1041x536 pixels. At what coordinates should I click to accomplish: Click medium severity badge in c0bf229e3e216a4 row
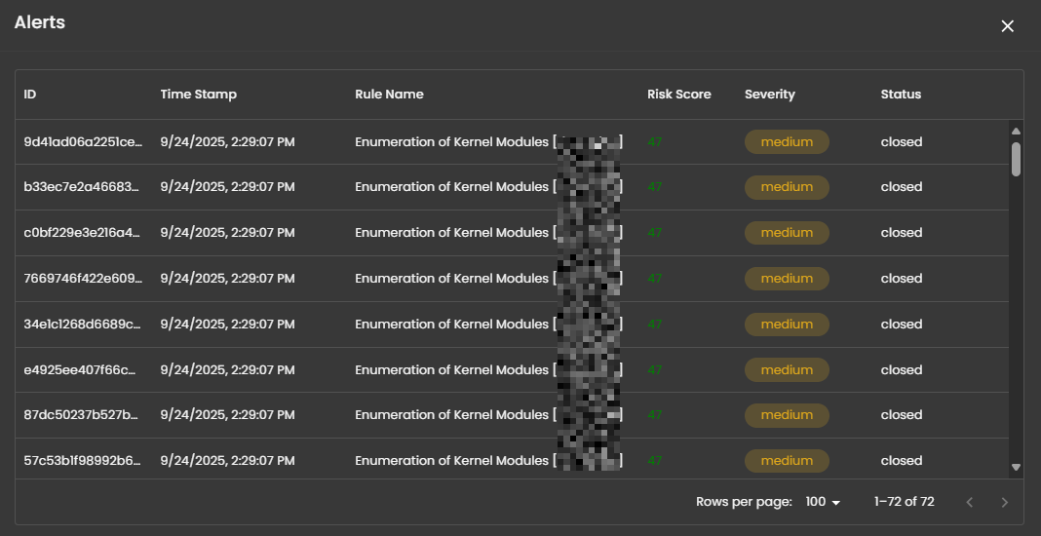pyautogui.click(x=787, y=233)
